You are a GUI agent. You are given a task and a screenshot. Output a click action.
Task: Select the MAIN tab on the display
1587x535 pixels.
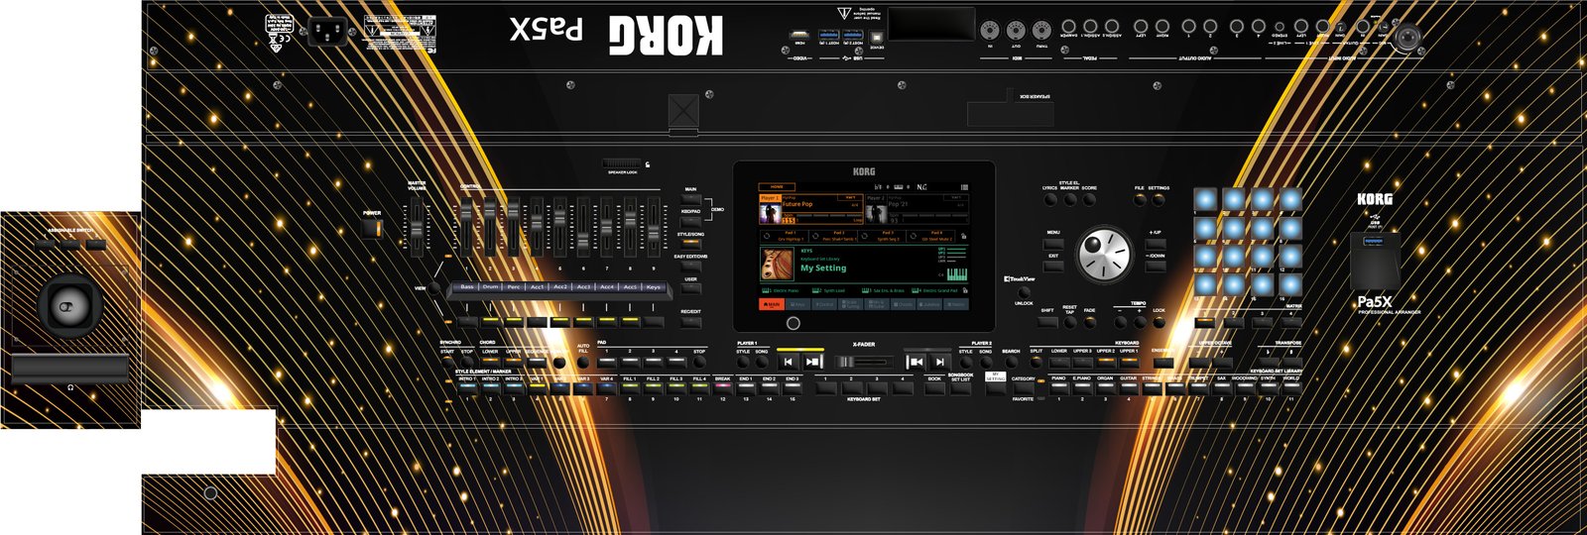[x=772, y=304]
